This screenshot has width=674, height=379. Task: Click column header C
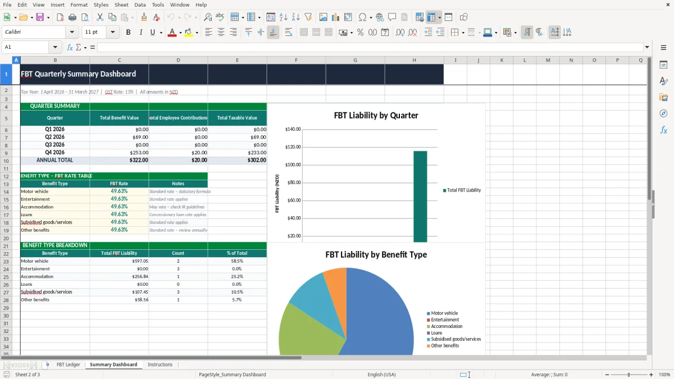point(119,60)
